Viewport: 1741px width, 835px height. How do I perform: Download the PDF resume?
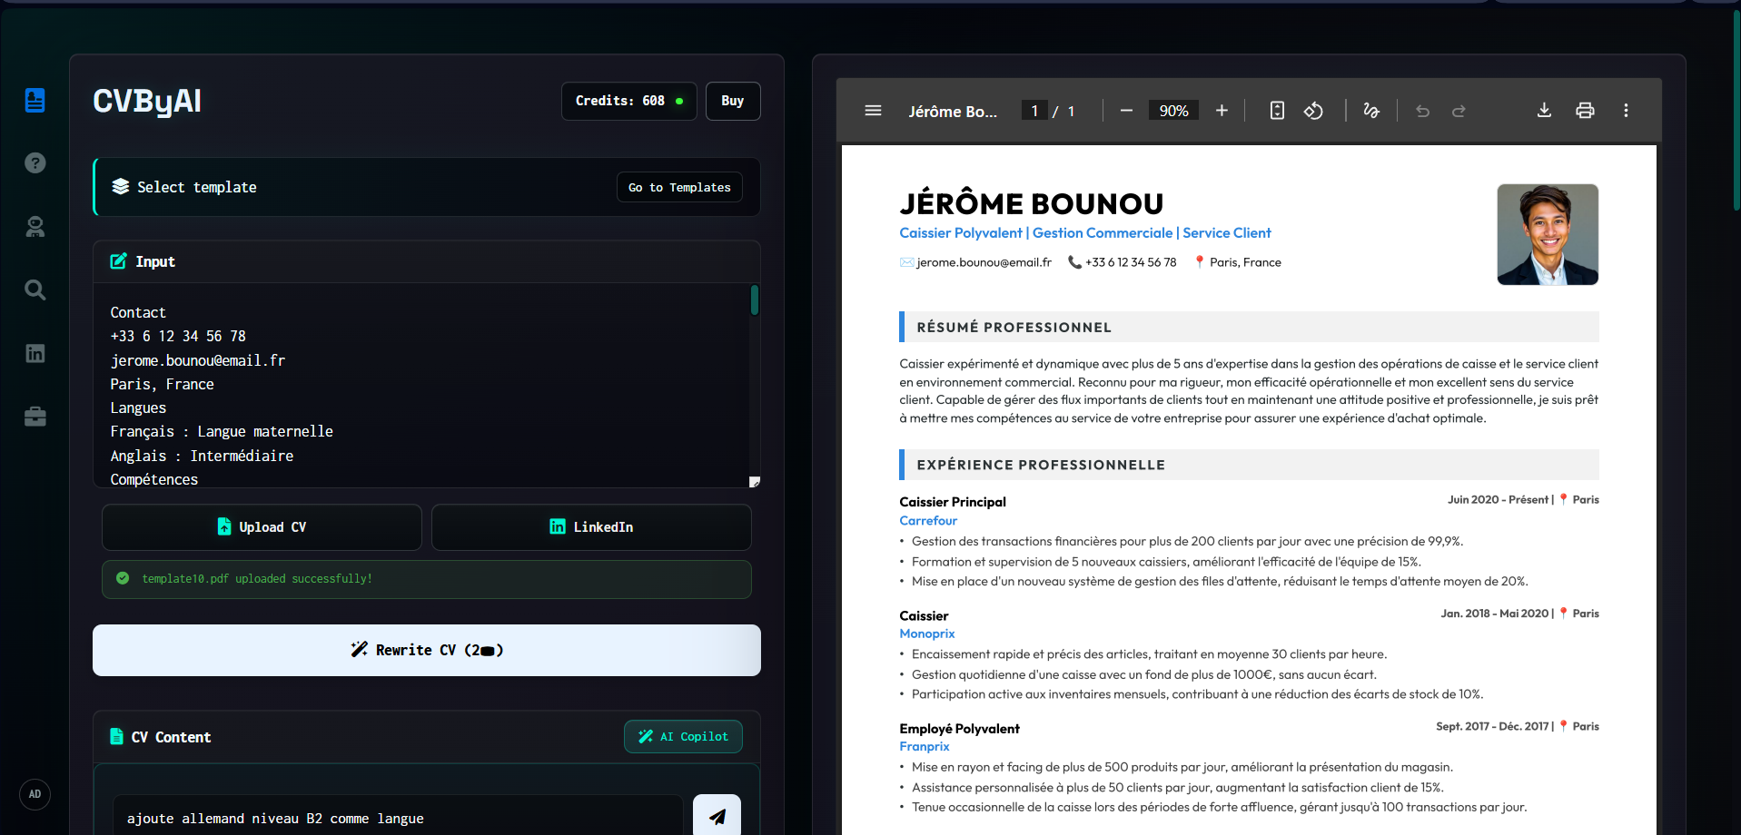click(x=1544, y=111)
